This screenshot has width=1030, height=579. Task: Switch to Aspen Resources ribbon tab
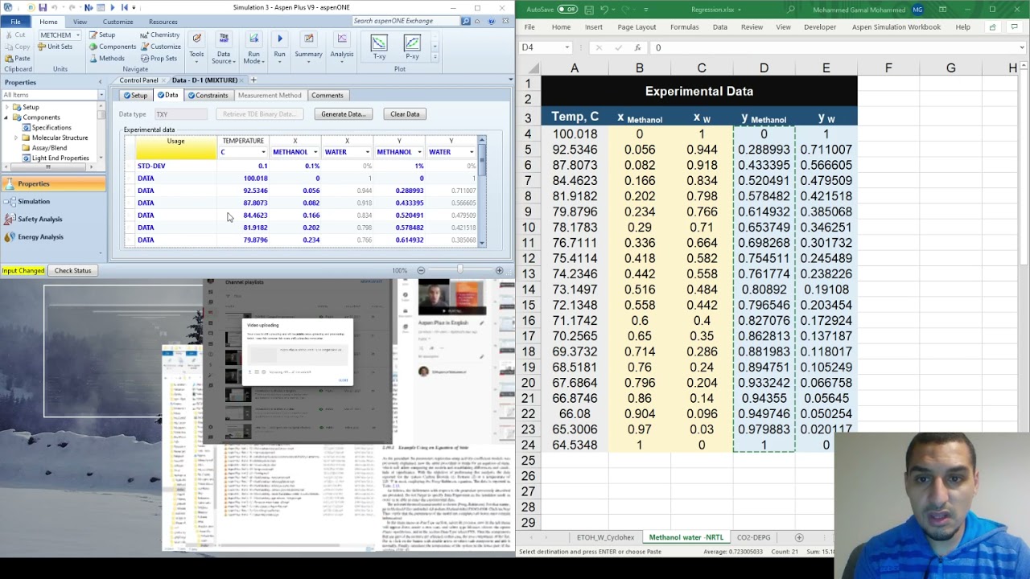pyautogui.click(x=163, y=22)
